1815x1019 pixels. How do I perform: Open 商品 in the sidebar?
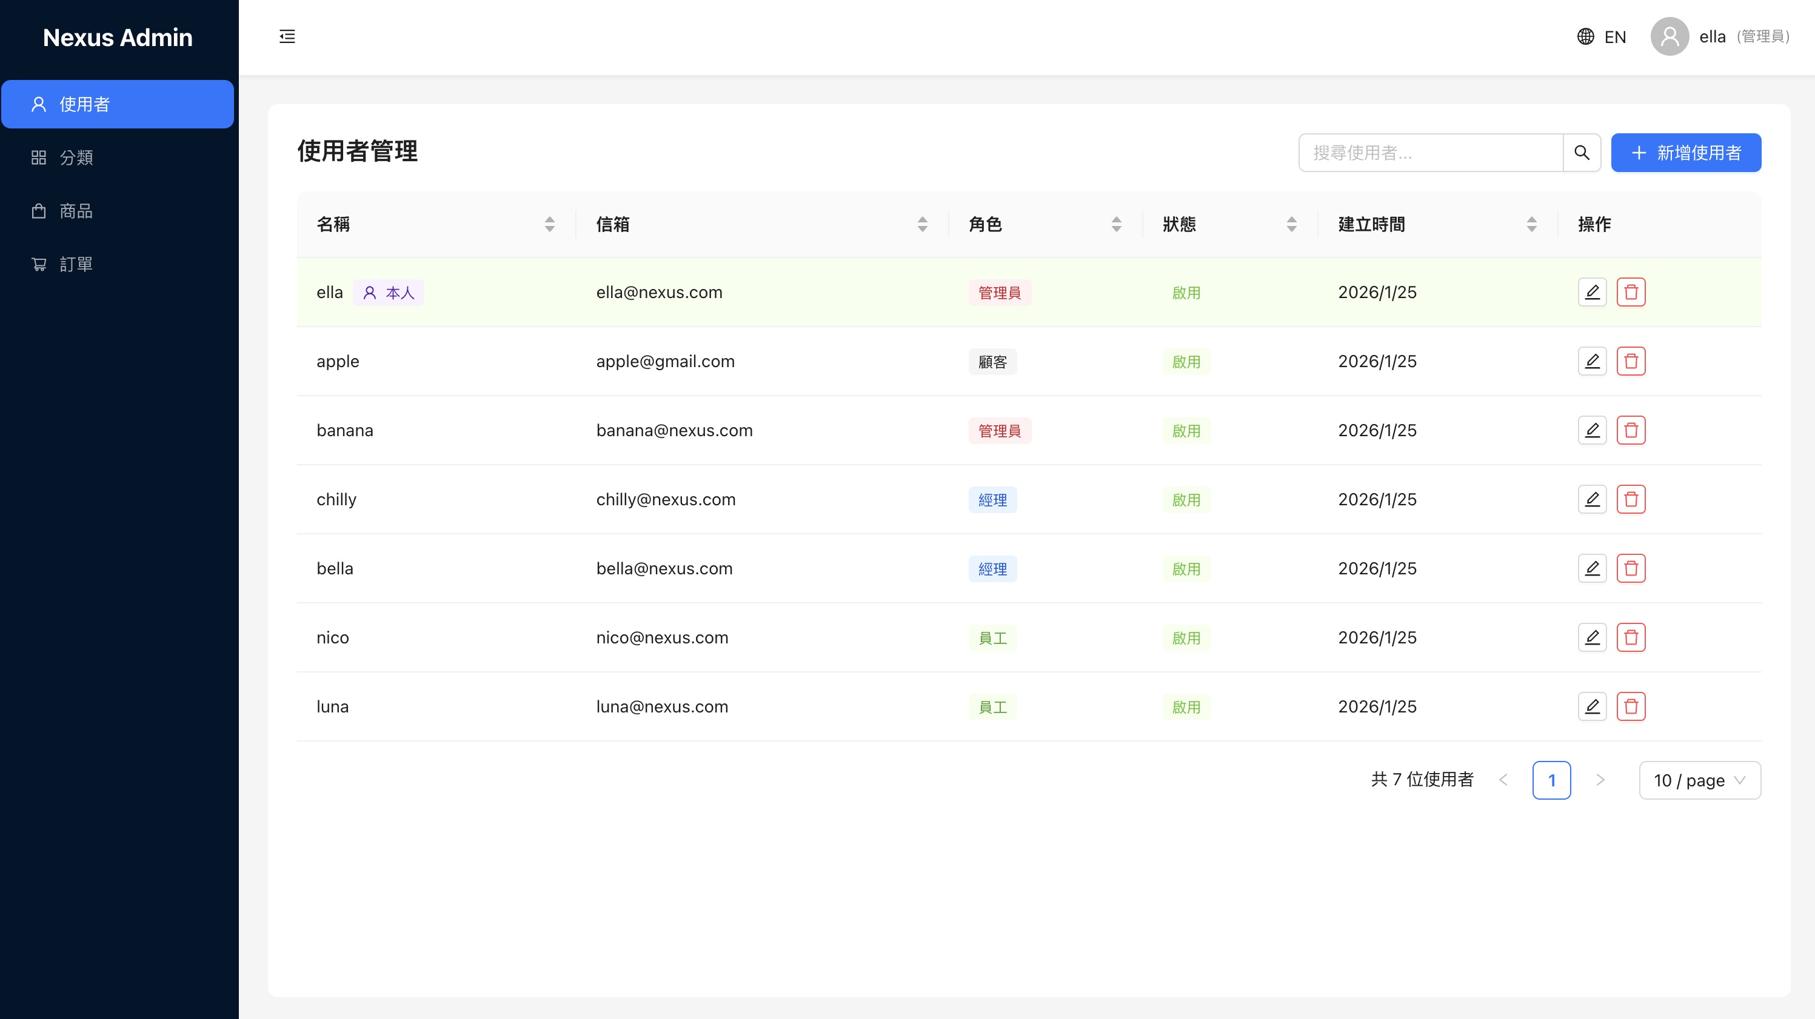tap(118, 211)
